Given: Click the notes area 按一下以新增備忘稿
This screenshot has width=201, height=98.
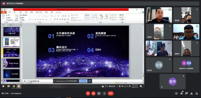Looking at the screenshot, I should click(x=32, y=81).
